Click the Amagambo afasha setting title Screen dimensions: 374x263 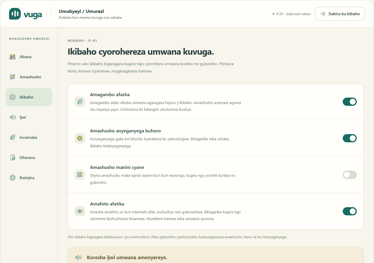110,94
